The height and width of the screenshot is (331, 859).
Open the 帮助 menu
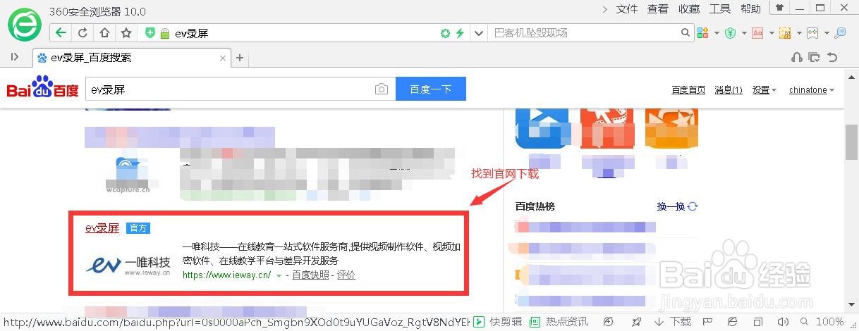click(x=751, y=9)
